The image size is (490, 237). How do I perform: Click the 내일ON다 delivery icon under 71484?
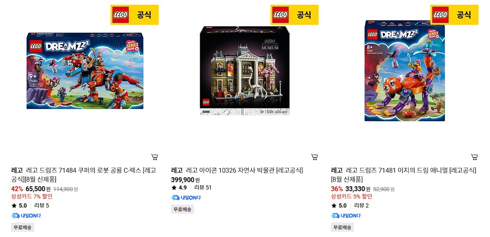pyautogui.click(x=26, y=215)
